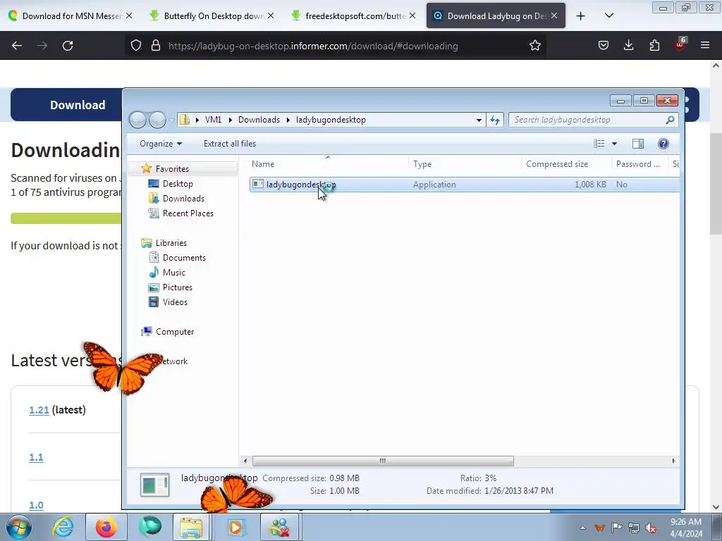This screenshot has height=541, width=722.
Task: Click the Download button on webpage
Action: tap(78, 105)
